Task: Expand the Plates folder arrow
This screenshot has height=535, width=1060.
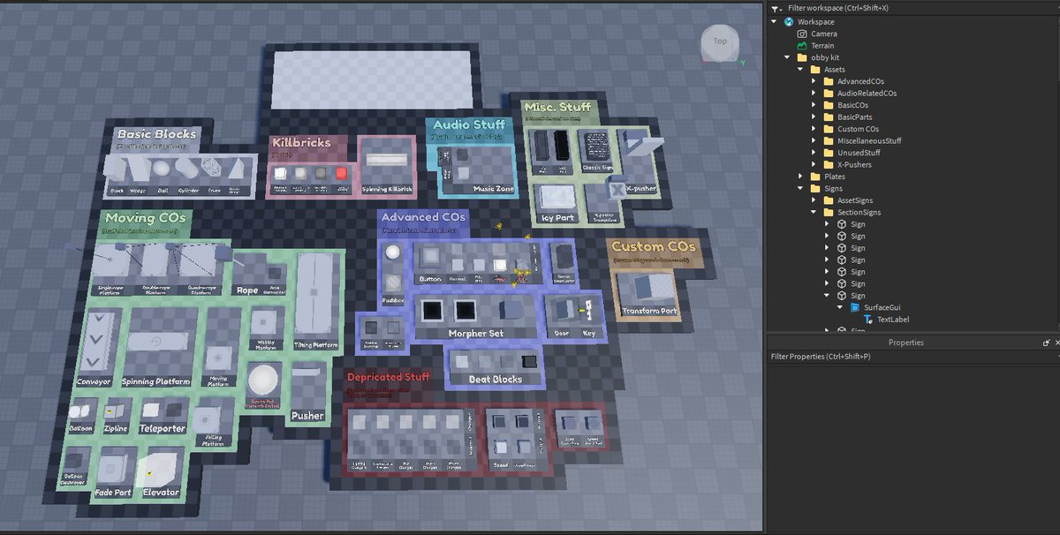Action: pyautogui.click(x=800, y=177)
